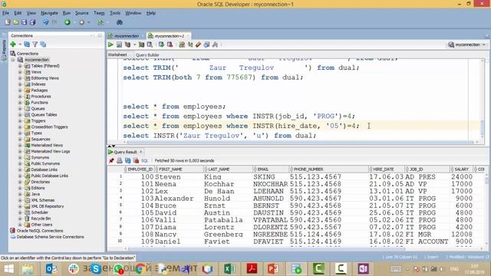Open the Source menu

(x=82, y=13)
